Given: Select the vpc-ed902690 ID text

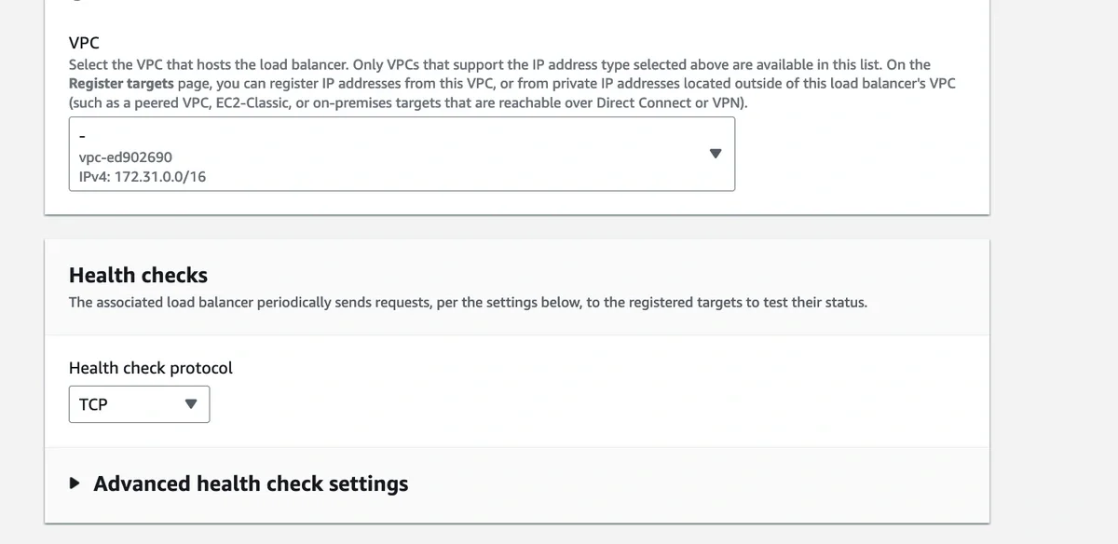Looking at the screenshot, I should (x=126, y=156).
